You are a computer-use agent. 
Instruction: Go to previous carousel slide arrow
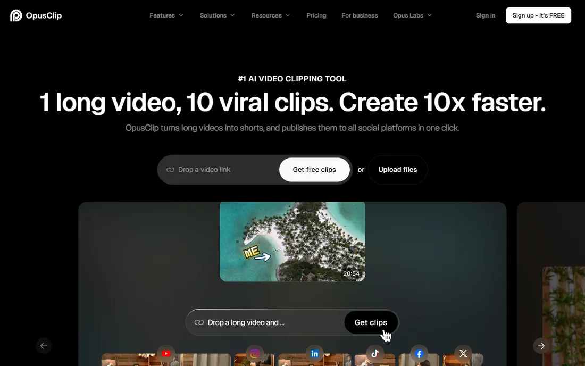[44, 346]
